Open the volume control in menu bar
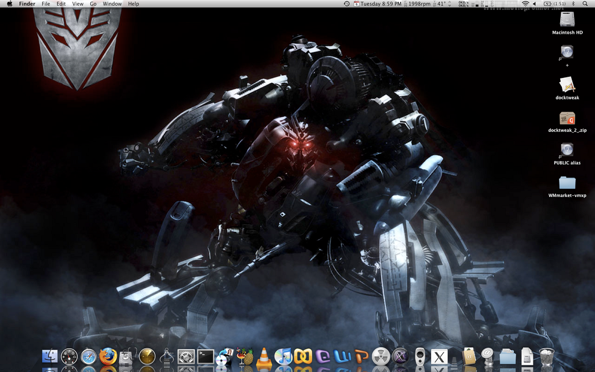Viewport: 595px width, 372px height. coord(535,4)
